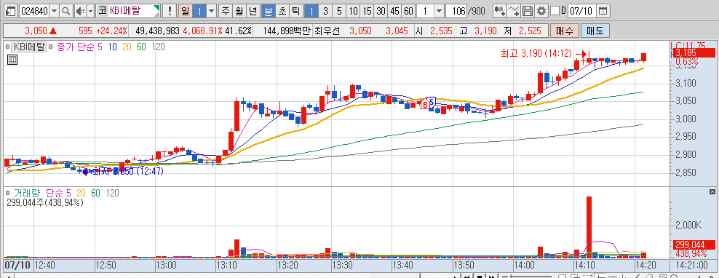Open the stock code 024840 dropdown arrow

(55, 10)
